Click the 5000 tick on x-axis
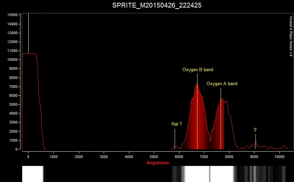Image resolution: width=294 pixels, height=182 pixels. (x=154, y=157)
